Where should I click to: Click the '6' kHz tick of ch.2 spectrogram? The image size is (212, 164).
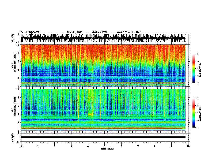pos(18,106)
